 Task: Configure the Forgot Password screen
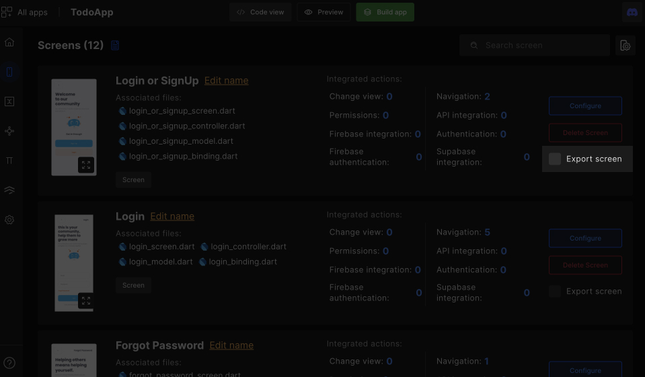(x=585, y=370)
